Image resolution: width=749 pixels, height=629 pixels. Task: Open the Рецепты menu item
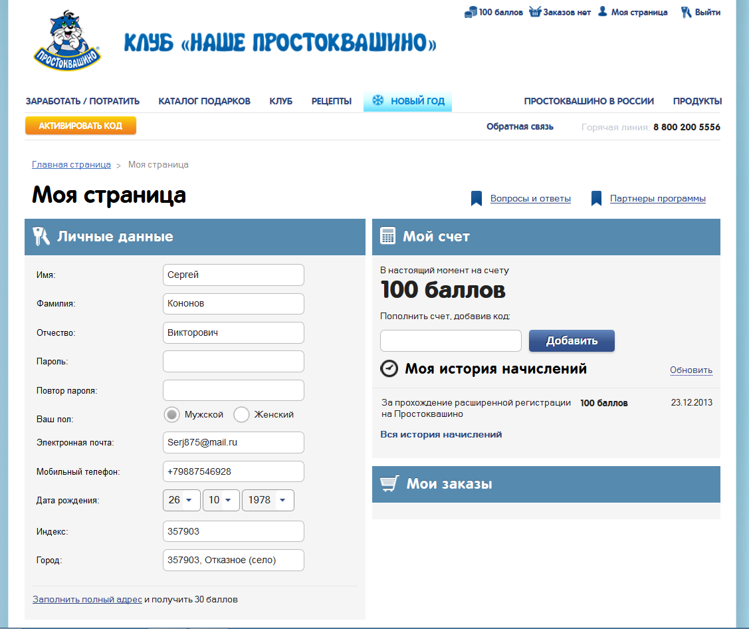pos(332,101)
